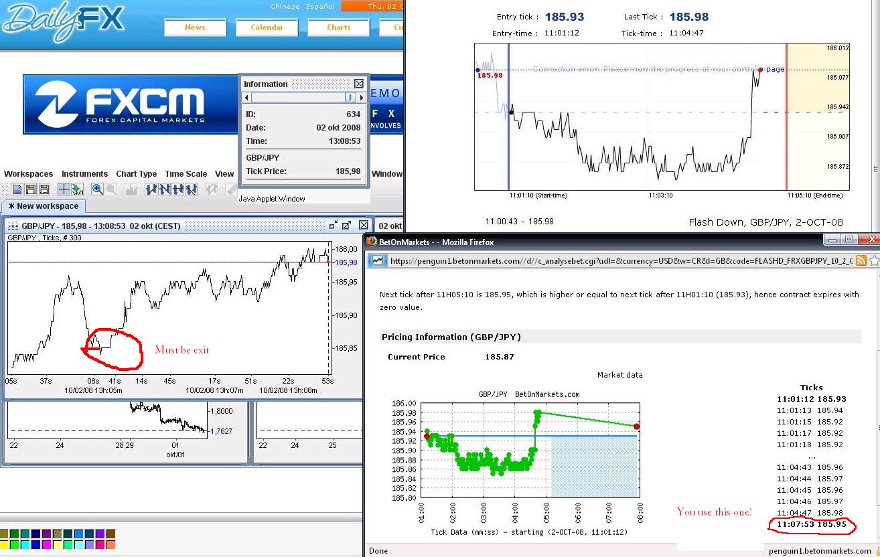
Task: Pick the magenta color swatch
Action: point(46,544)
